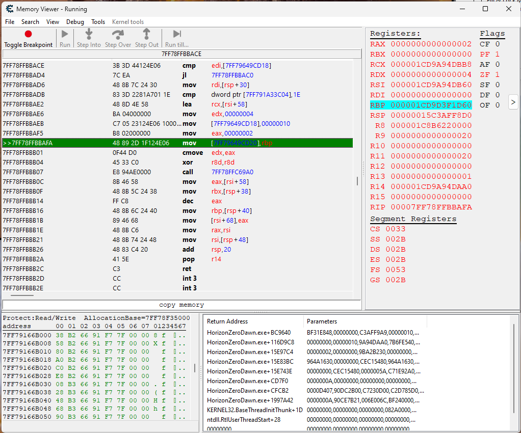Click the red Toggle Breakpoint icon
The height and width of the screenshot is (433, 521).
tap(29, 34)
